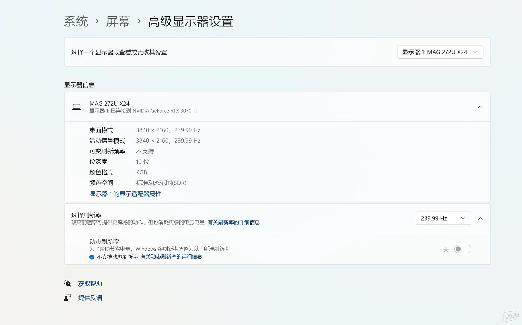Go to 屏幕 breadcrumb
This screenshot has width=522, height=325.
point(118,21)
